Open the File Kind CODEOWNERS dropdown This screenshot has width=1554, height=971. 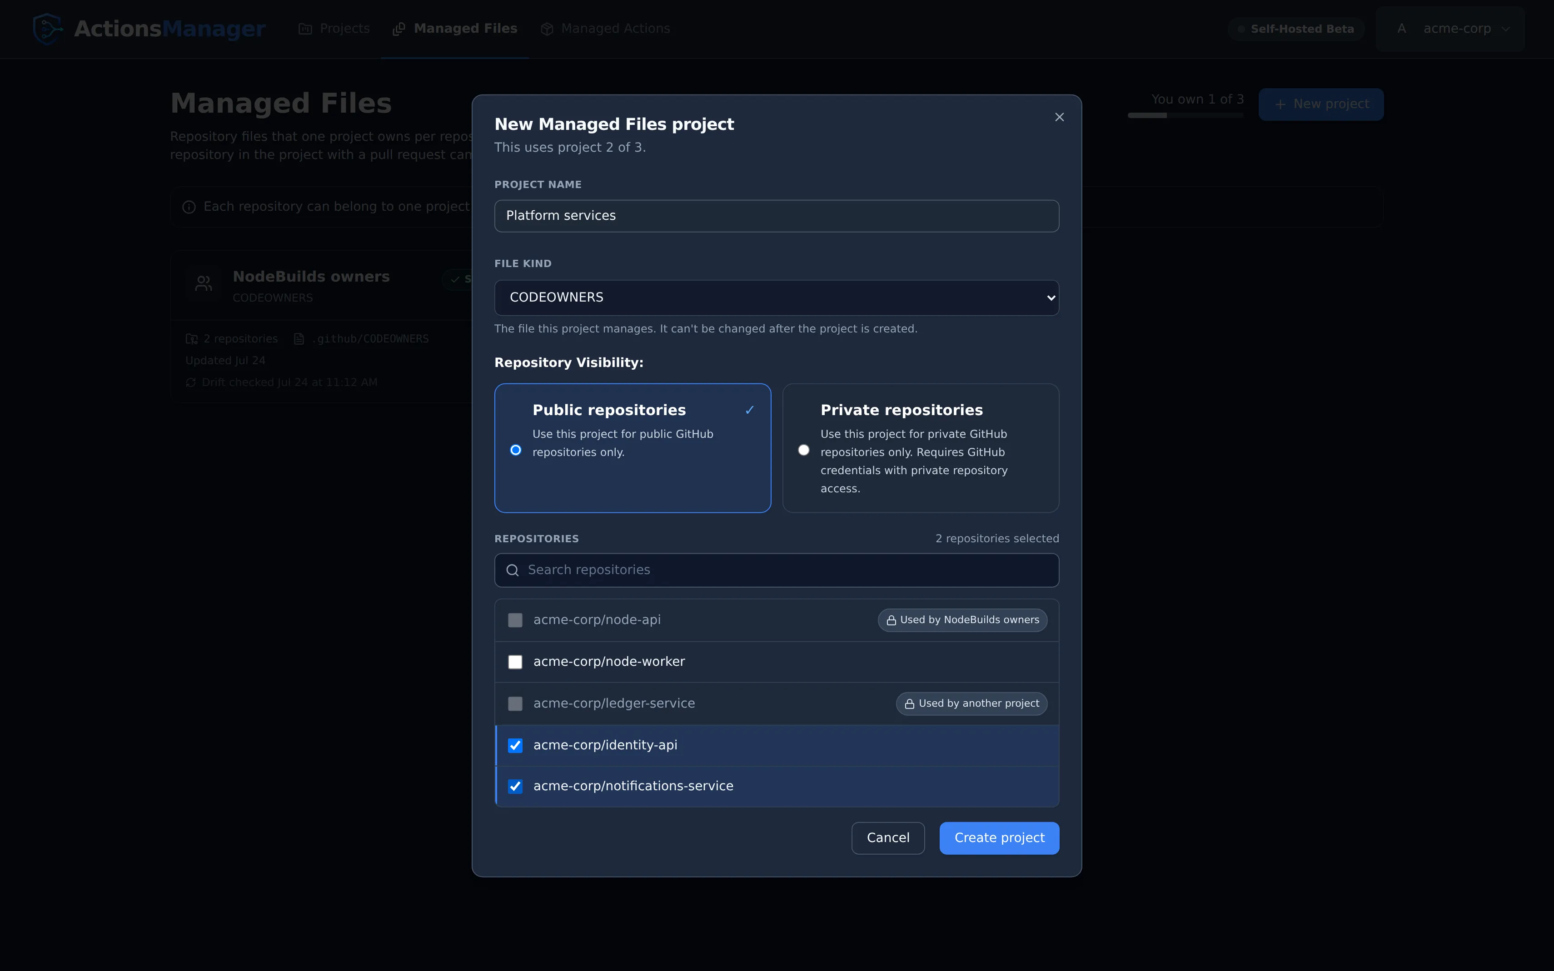(777, 297)
